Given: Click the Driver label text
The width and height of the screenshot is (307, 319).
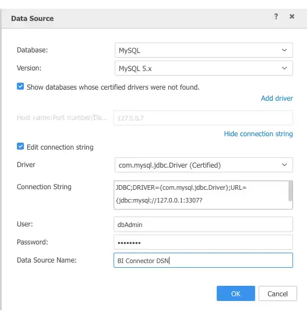Looking at the screenshot, I should (x=26, y=165).
